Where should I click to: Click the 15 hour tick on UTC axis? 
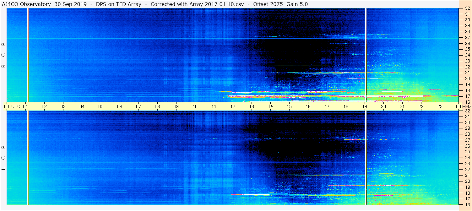[x=289, y=106]
